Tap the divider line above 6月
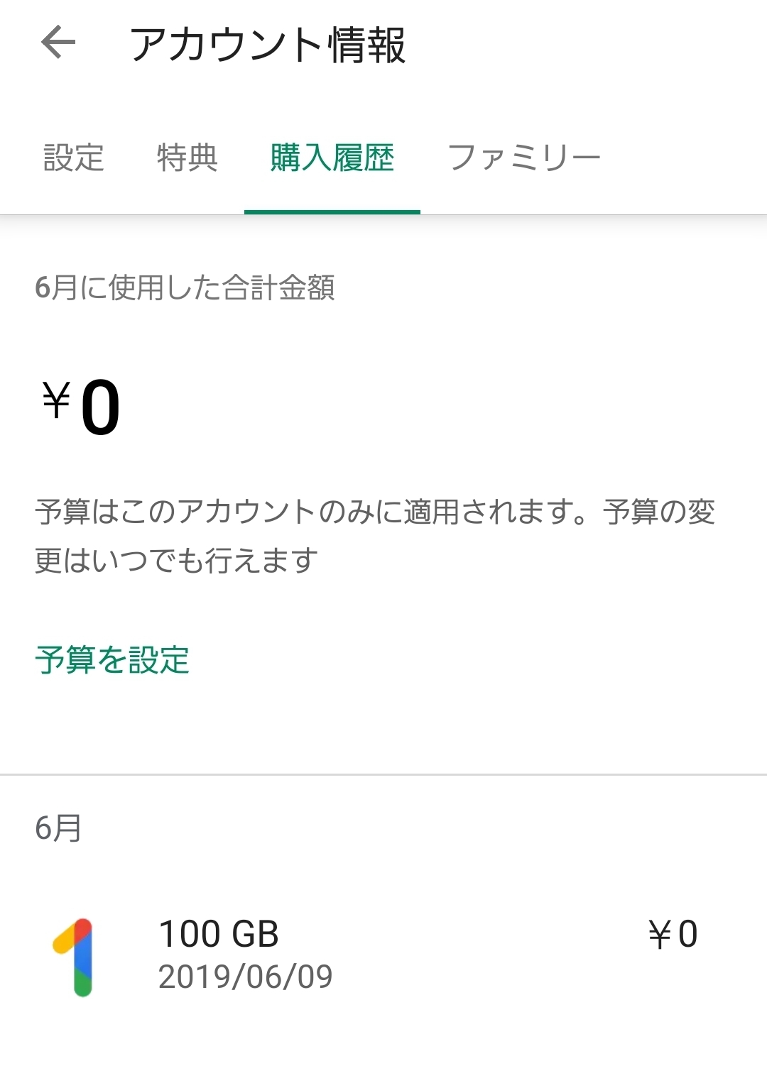This screenshot has width=767, height=1066. pyautogui.click(x=383, y=774)
